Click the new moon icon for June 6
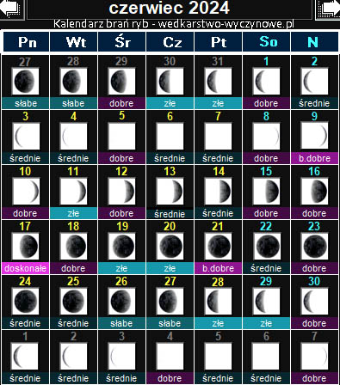Image resolution: width=340 pixels, height=385 pixels. point(170,137)
